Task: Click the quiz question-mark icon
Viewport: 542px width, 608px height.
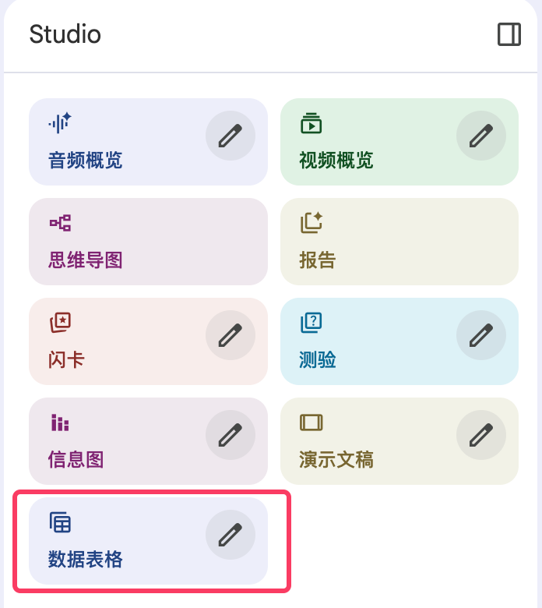Action: [x=311, y=322]
